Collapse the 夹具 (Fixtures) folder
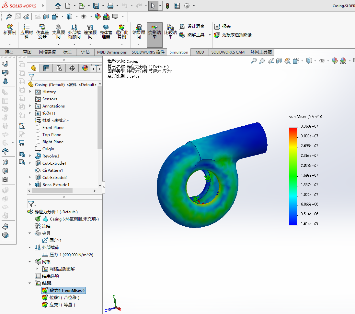Image resolution: width=355 pixels, height=314 pixels. tap(30, 233)
